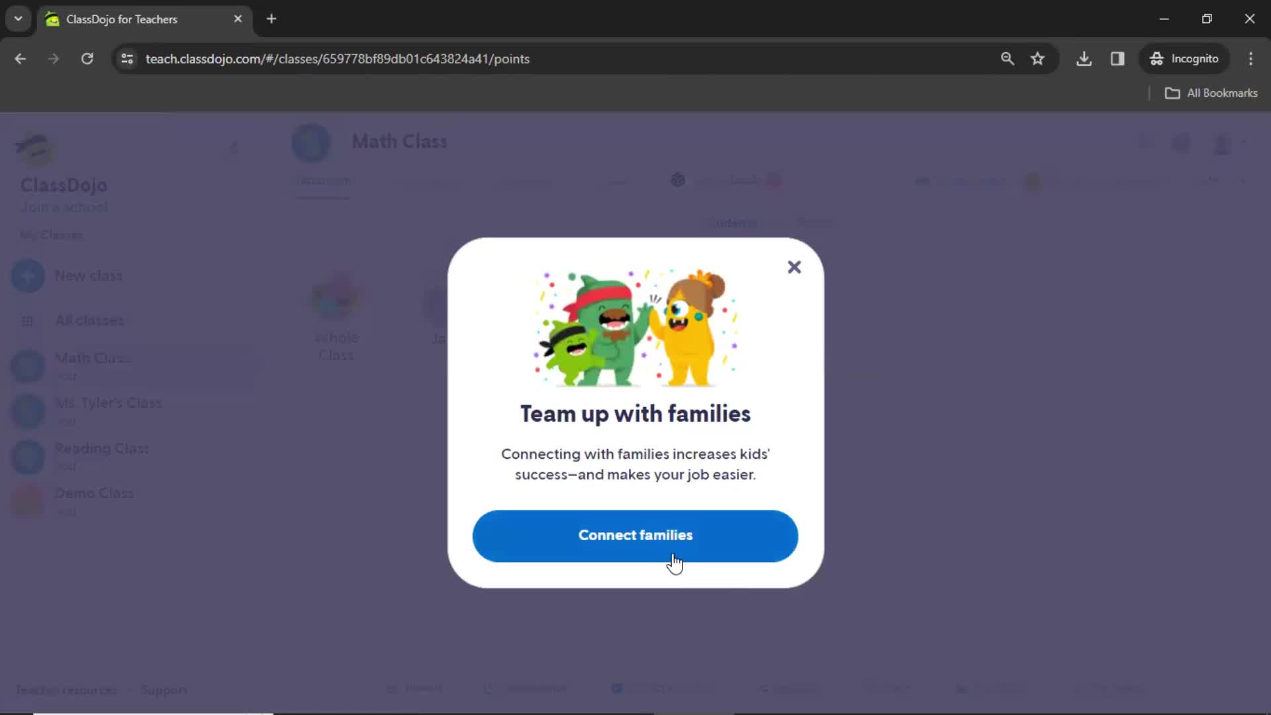The image size is (1271, 715).
Task: Click the ClassDojo home icon
Action: point(34,147)
